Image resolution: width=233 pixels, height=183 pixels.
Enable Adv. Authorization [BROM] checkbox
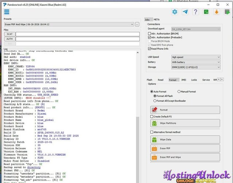tap(149, 34)
